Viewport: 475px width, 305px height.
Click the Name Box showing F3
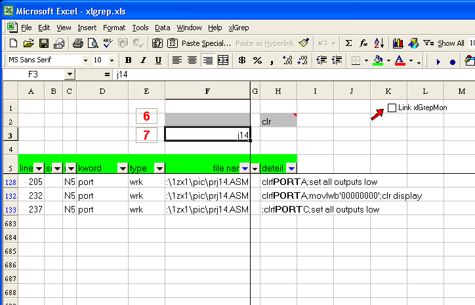click(33, 75)
